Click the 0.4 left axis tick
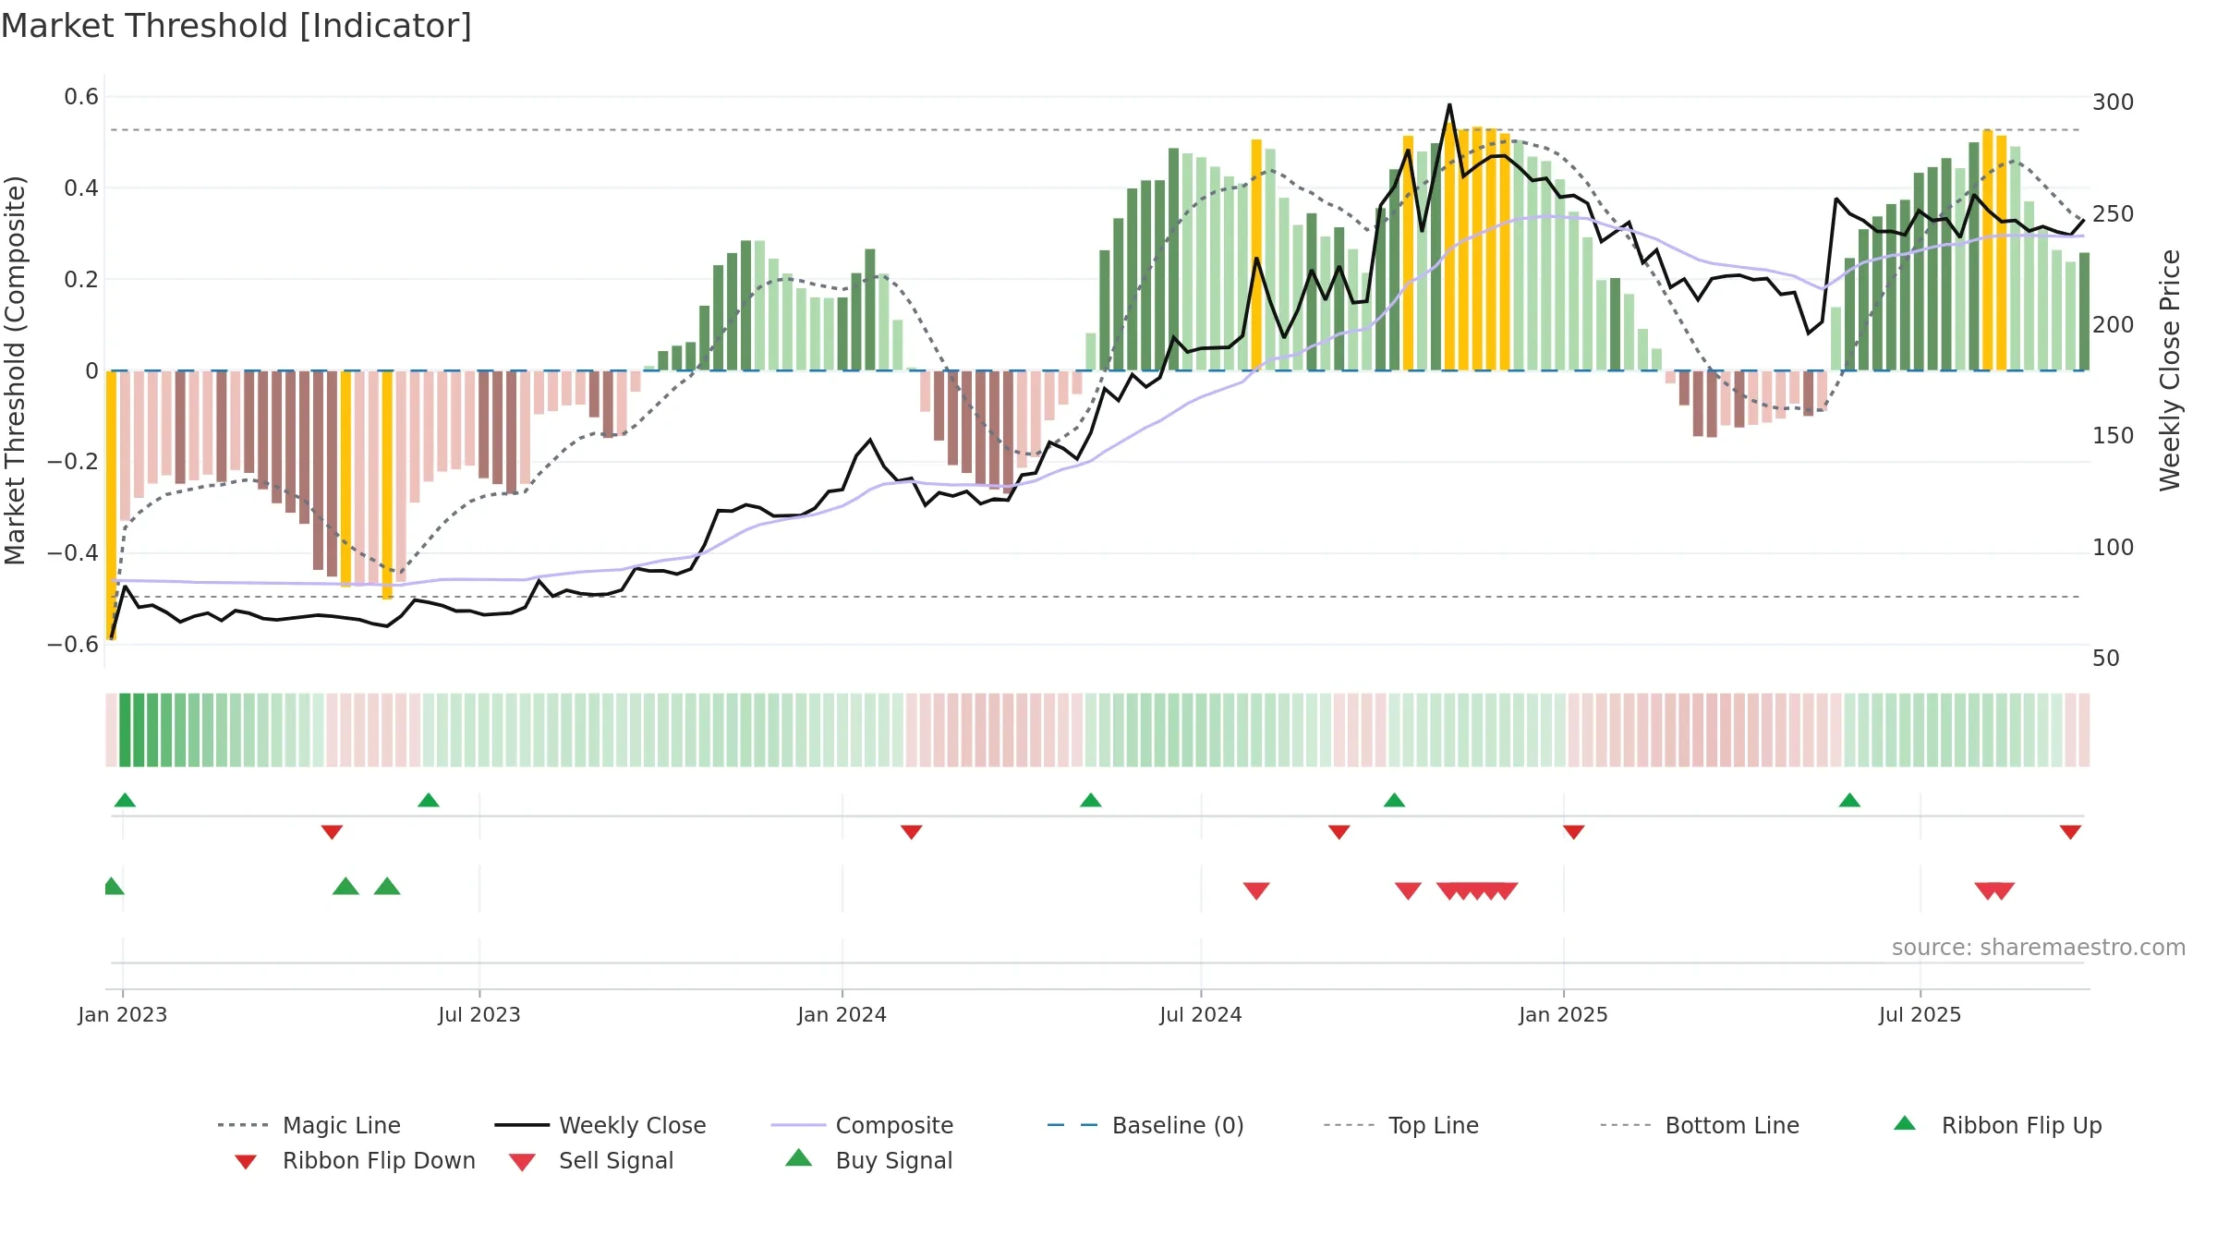 pos(81,188)
